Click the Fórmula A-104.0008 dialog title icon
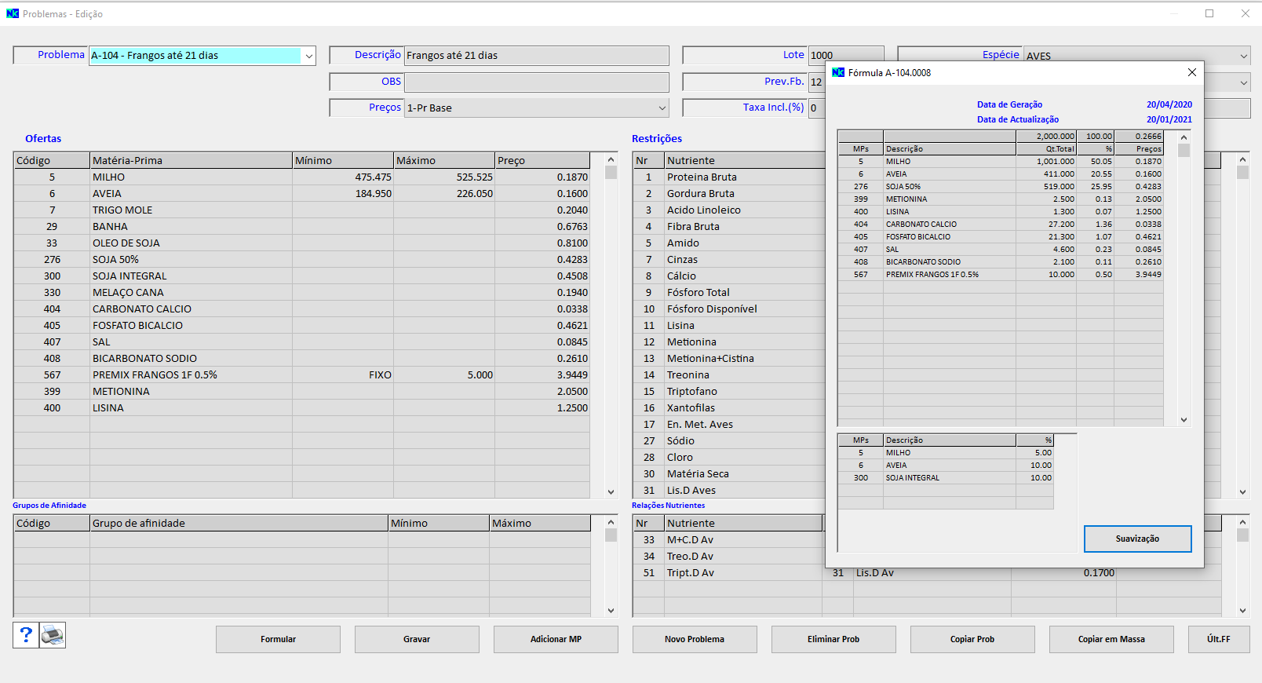This screenshot has width=1262, height=683. pyautogui.click(x=838, y=72)
